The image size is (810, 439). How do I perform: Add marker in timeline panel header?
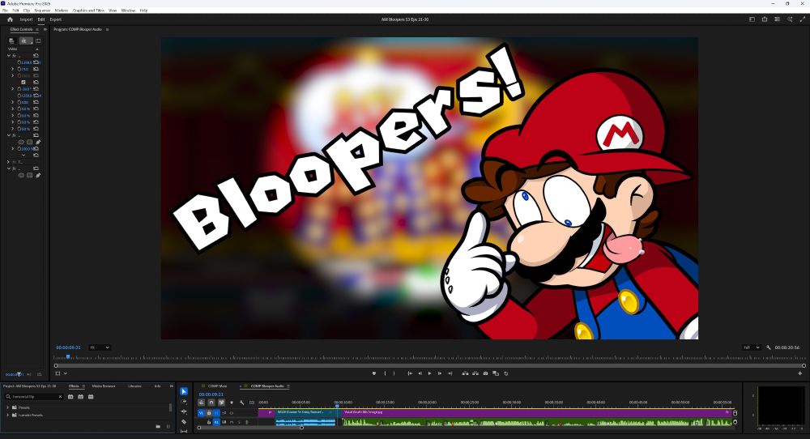[x=232, y=403]
